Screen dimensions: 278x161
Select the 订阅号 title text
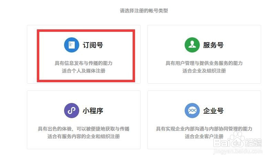pyautogui.click(x=93, y=45)
